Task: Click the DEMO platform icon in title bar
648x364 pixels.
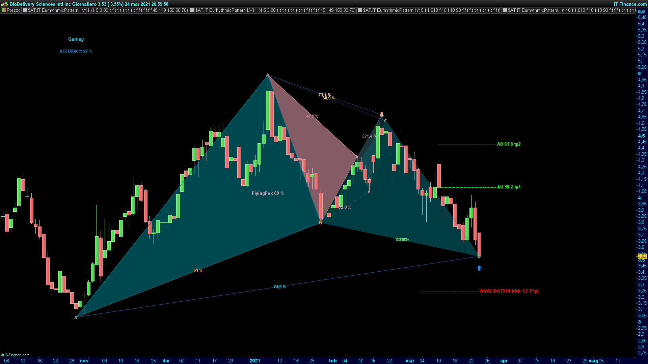Action: (4, 4)
